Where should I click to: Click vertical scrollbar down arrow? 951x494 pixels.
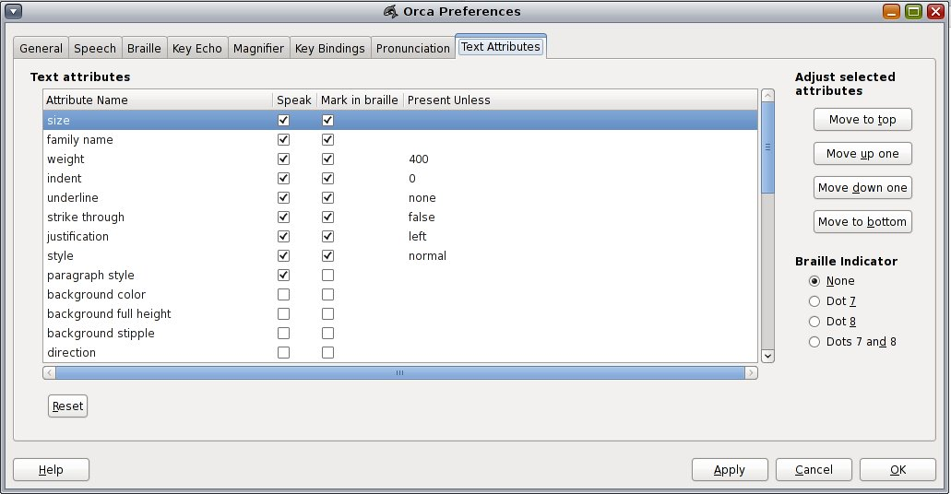767,357
